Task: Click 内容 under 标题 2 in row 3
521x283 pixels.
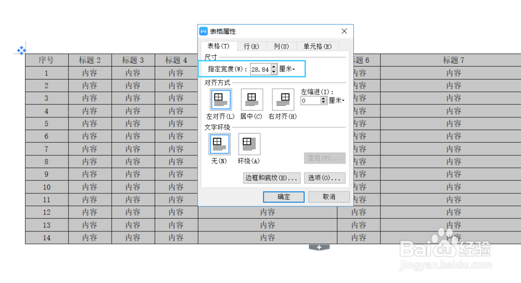Action: (90, 98)
